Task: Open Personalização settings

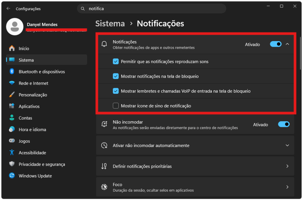Action: [x=46, y=95]
